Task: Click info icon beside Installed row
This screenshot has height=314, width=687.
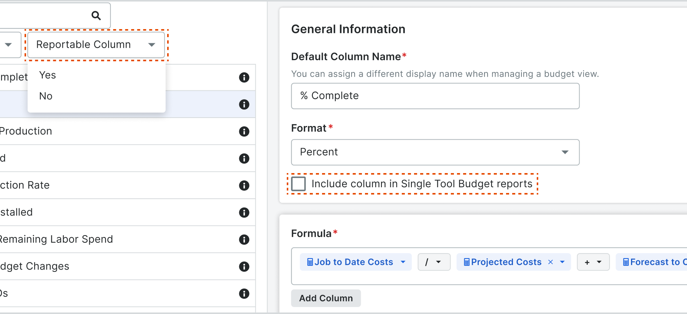Action: click(244, 213)
